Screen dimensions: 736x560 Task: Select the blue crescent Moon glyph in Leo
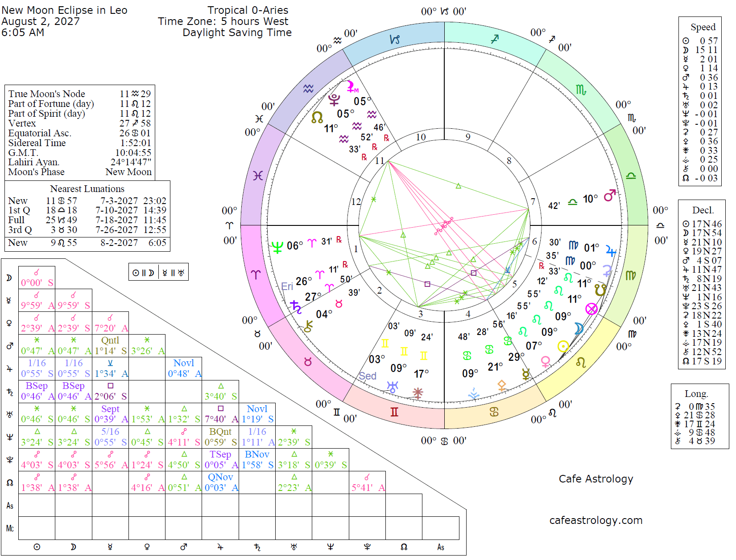pos(579,329)
